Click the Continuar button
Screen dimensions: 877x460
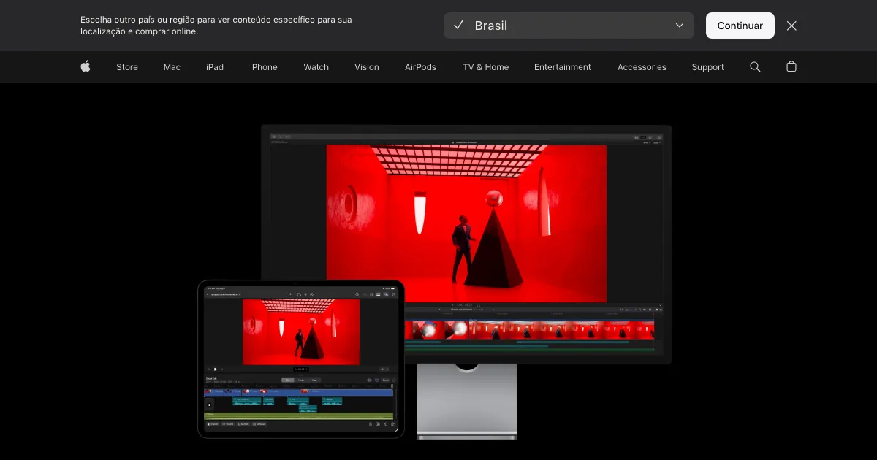tap(740, 26)
